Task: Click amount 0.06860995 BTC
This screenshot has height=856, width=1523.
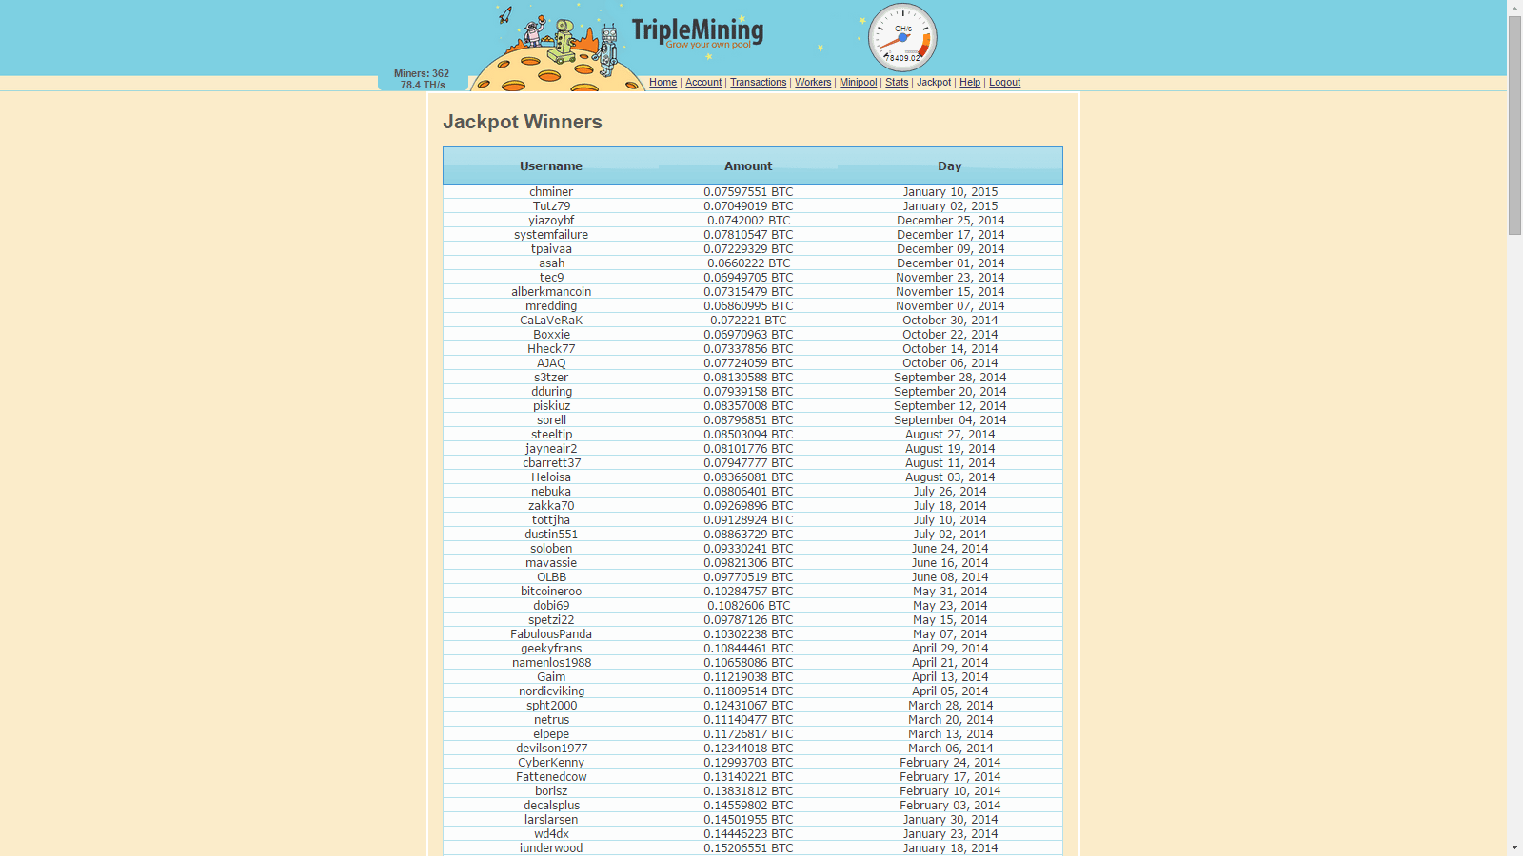Action: tap(748, 306)
